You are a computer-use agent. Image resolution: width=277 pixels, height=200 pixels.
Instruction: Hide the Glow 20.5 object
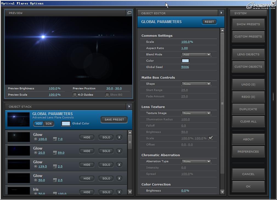[87, 151]
